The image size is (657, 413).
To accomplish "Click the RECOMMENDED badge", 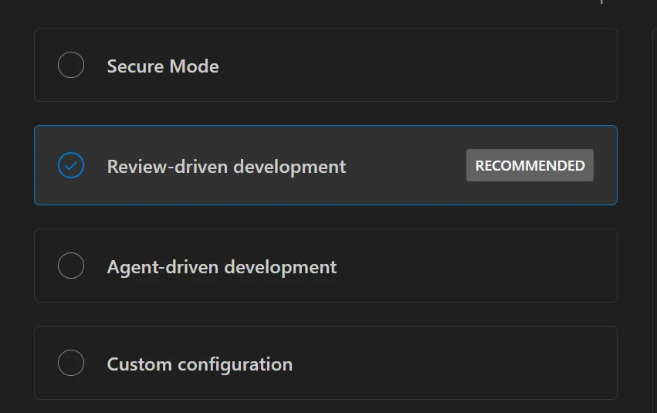I will pos(530,165).
